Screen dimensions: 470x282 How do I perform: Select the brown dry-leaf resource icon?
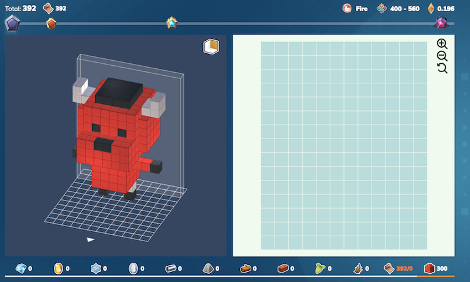click(x=358, y=268)
